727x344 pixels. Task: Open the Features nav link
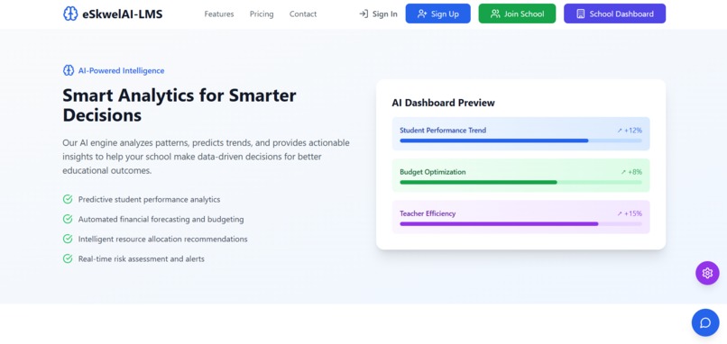(x=219, y=14)
